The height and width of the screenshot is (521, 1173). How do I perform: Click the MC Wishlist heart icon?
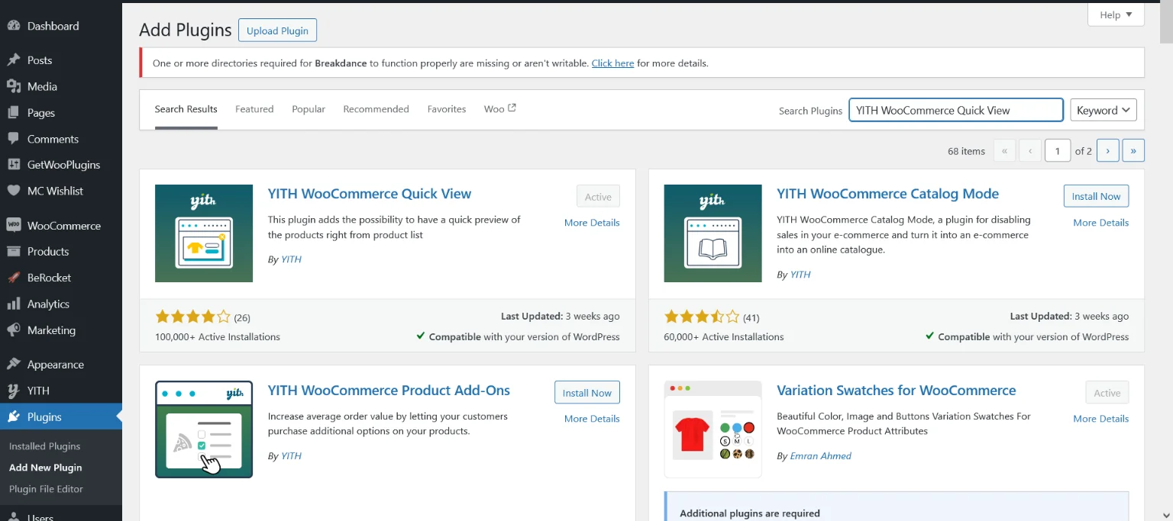pyautogui.click(x=13, y=191)
